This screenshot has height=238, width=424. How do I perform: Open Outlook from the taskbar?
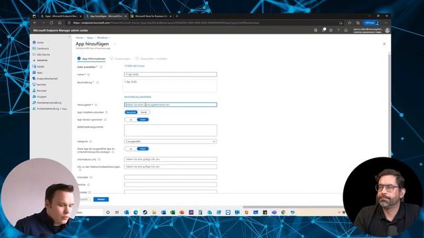pyautogui.click(x=127, y=212)
